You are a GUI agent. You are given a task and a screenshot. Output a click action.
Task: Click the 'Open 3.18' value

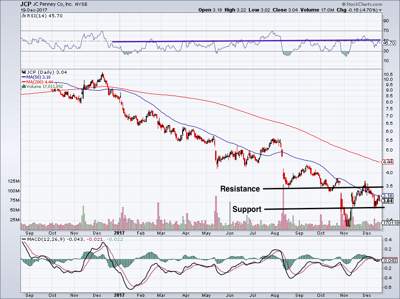[x=210, y=10]
